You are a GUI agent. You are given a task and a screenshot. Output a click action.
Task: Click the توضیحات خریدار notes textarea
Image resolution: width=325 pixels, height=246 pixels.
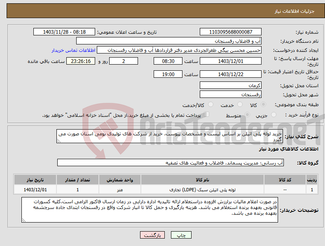pos(150,210)
